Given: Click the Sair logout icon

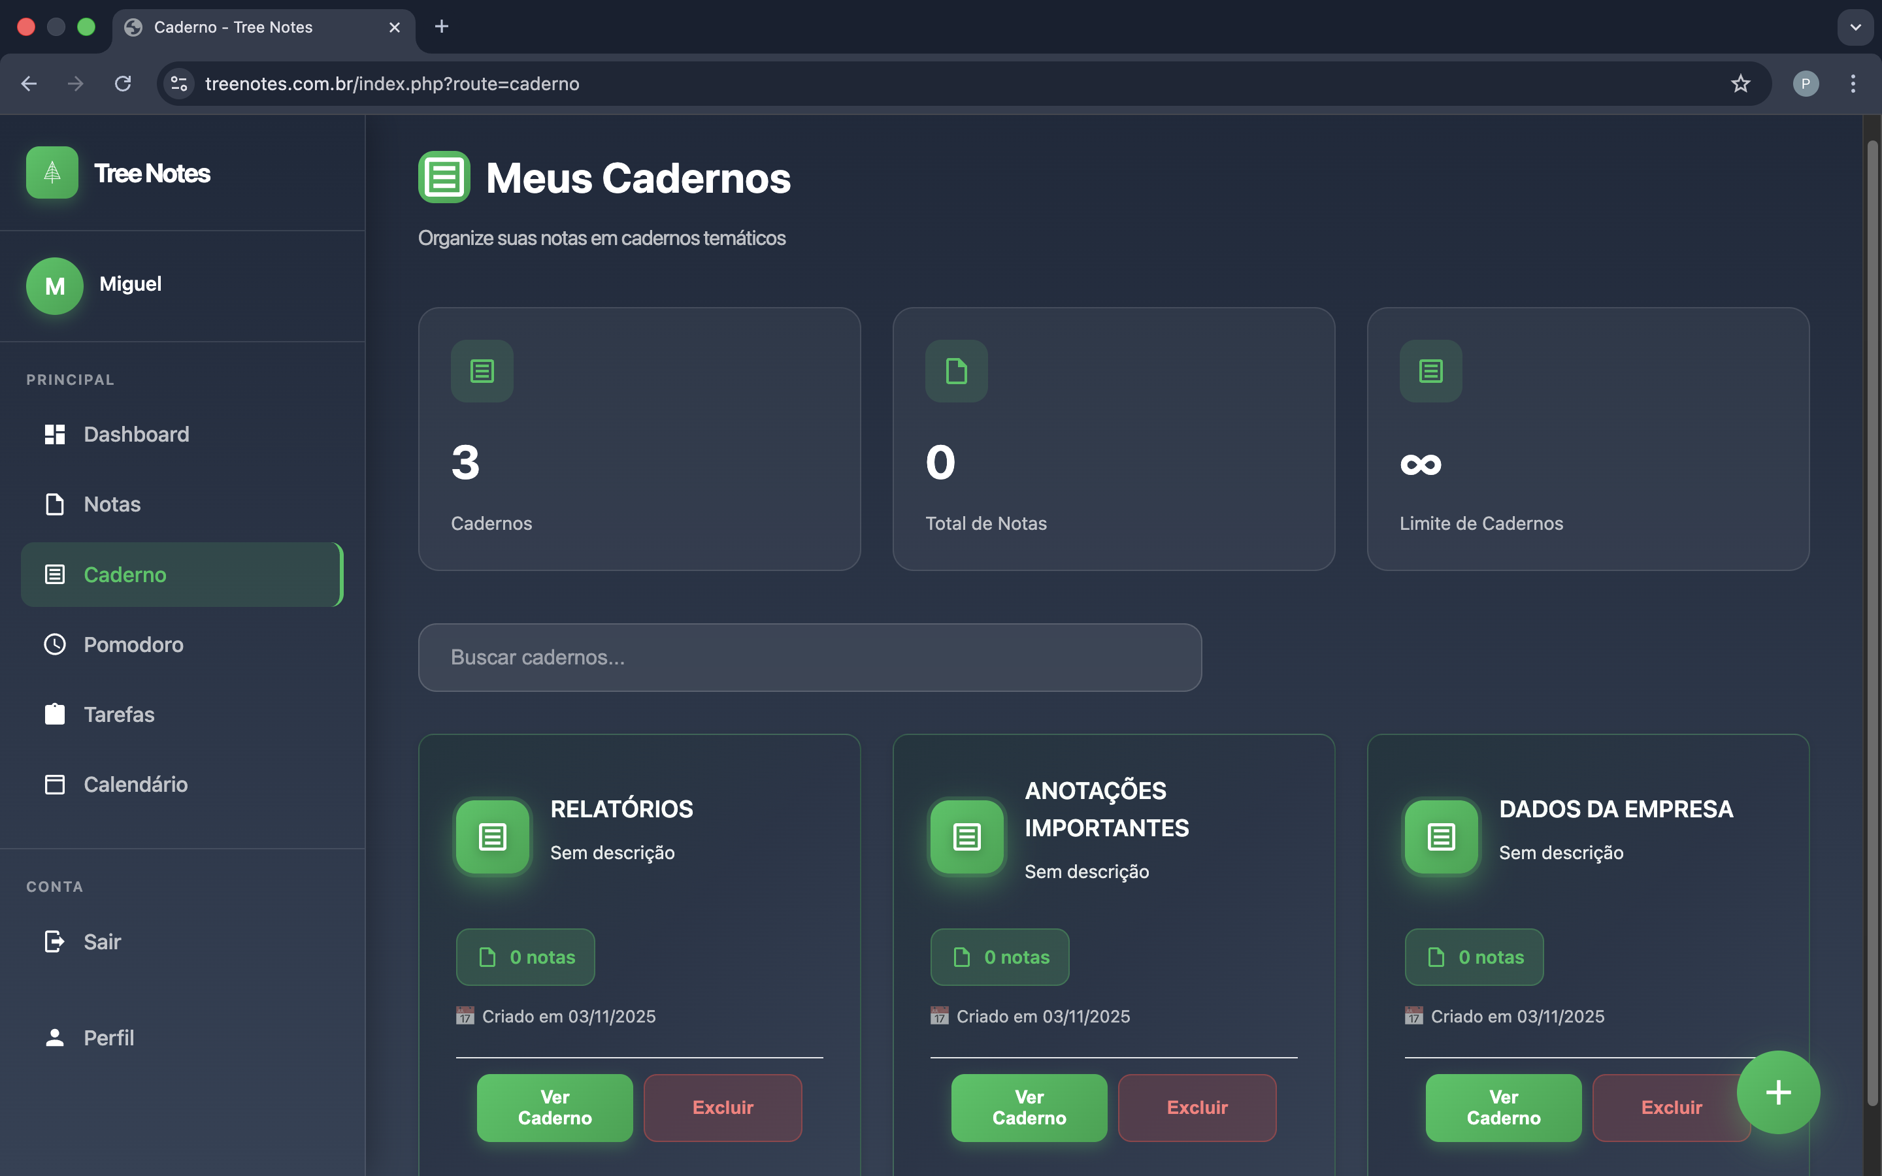Looking at the screenshot, I should coord(54,941).
